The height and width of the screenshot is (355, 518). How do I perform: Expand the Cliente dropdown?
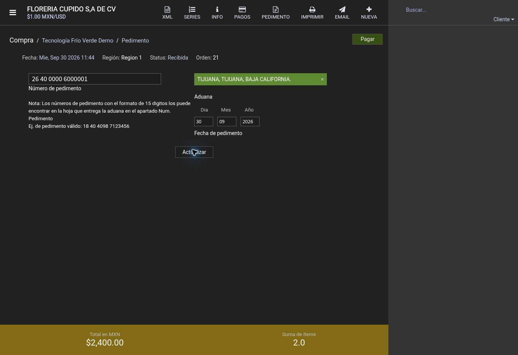[x=504, y=19]
